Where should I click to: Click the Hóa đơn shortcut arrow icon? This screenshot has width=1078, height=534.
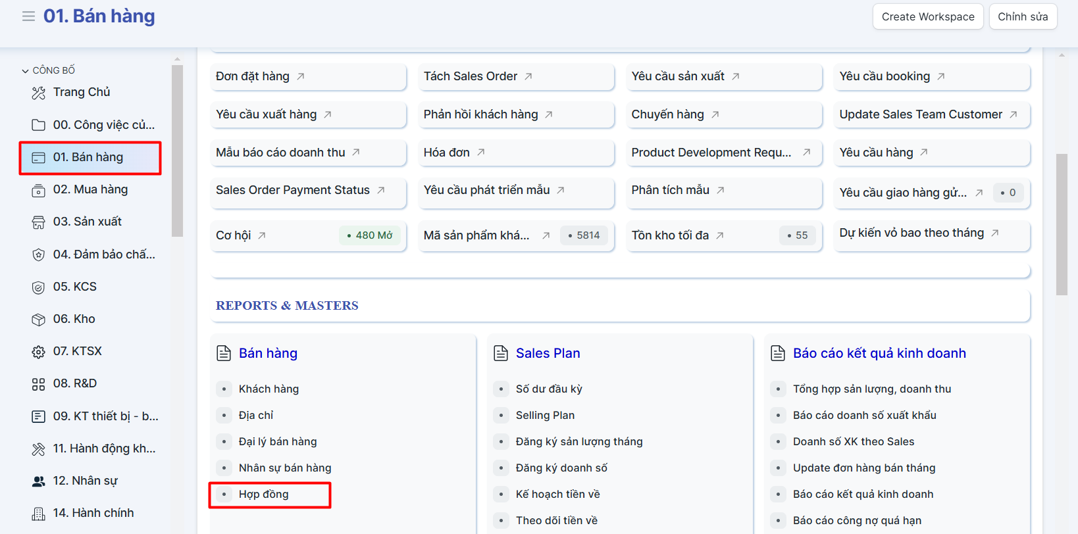[481, 153]
